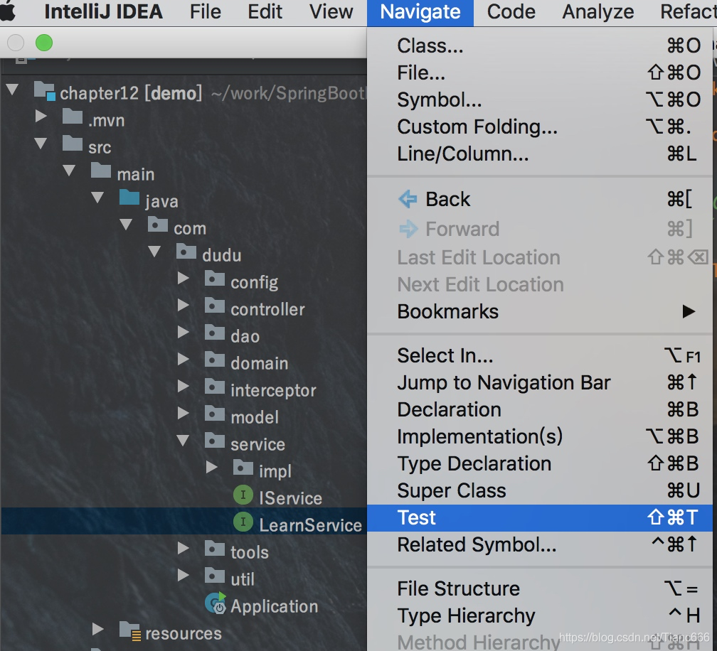
Task: Click the resources folder icon
Action: point(129,631)
